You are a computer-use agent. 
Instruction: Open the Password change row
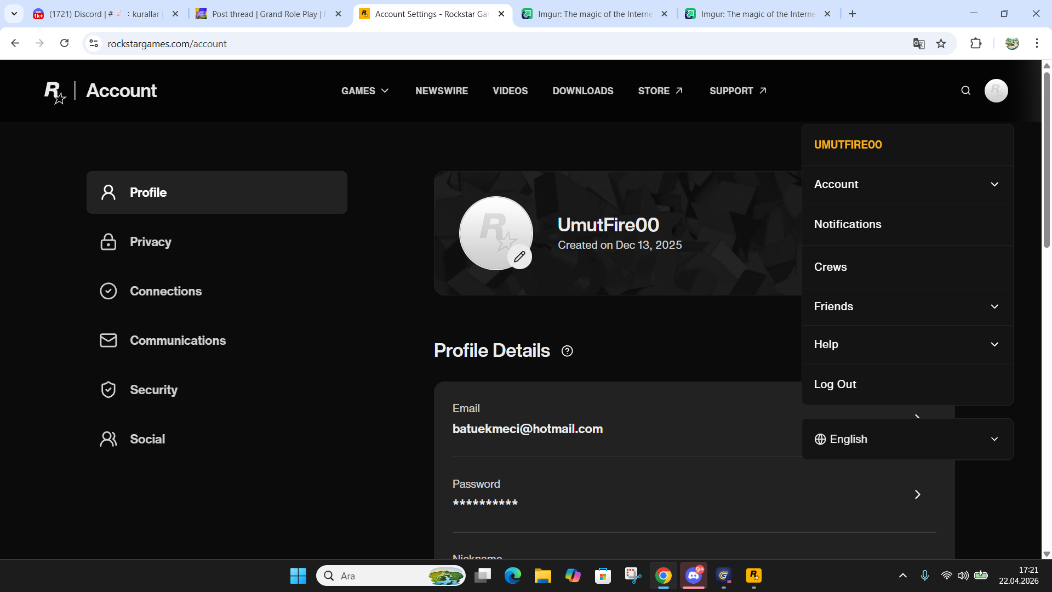click(x=694, y=494)
